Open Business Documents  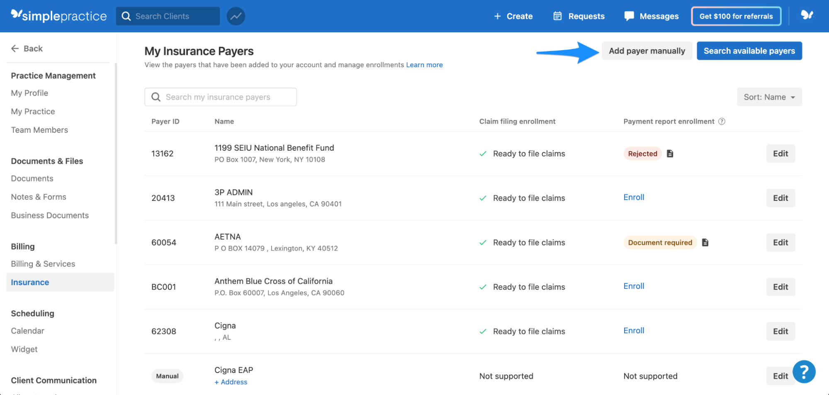click(x=50, y=215)
